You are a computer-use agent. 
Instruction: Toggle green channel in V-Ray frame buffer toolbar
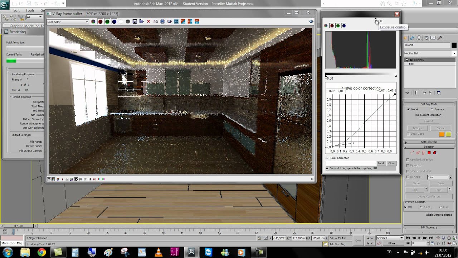point(107,21)
